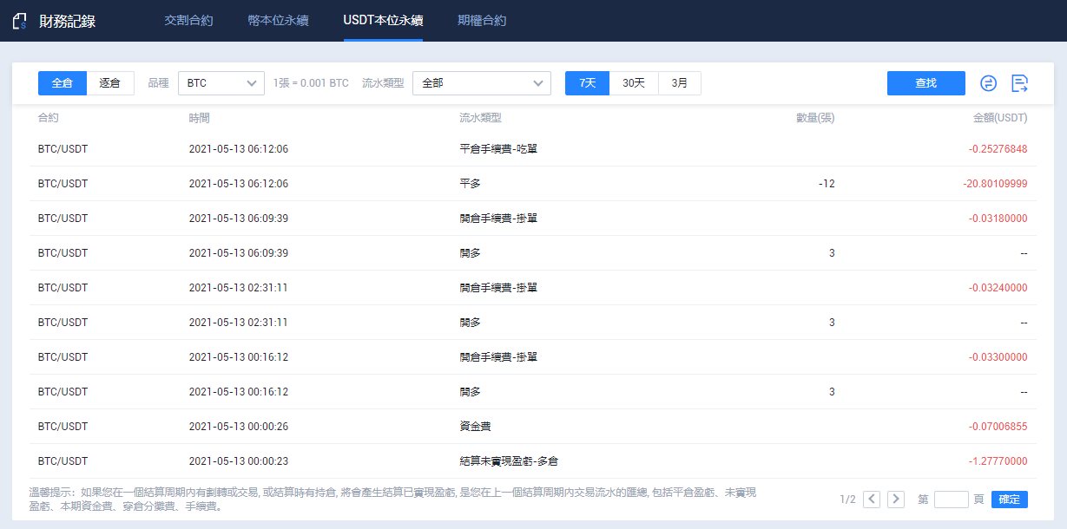The image size is (1067, 529).
Task: Click 合約 column header
Action: click(x=49, y=118)
